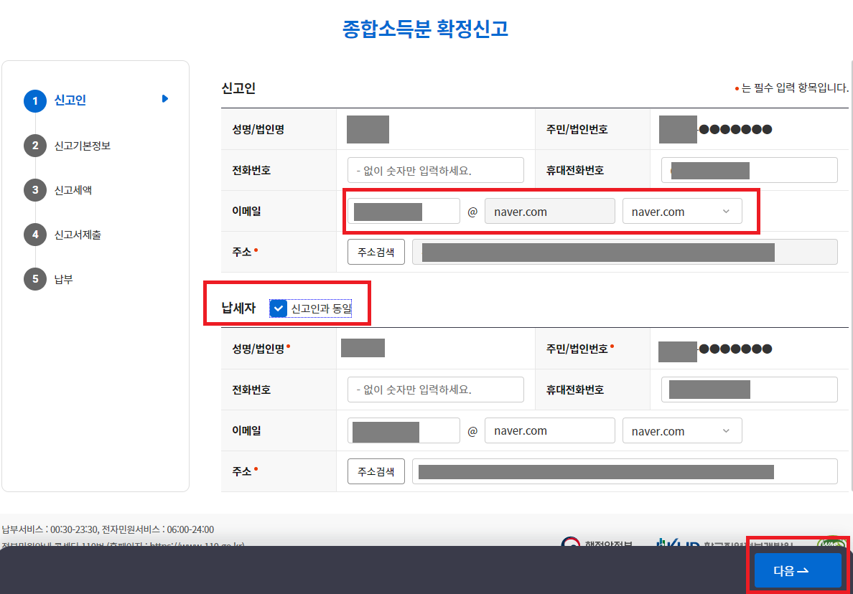The image size is (853, 594).
Task: Open address search with the applicant 주소검색 button
Action: [x=376, y=251]
